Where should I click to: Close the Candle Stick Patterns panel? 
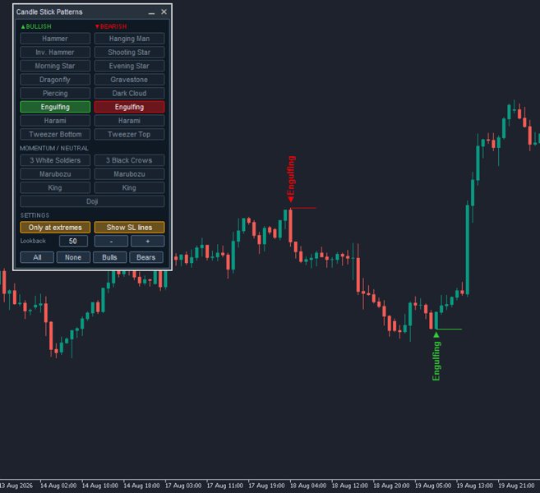(164, 12)
